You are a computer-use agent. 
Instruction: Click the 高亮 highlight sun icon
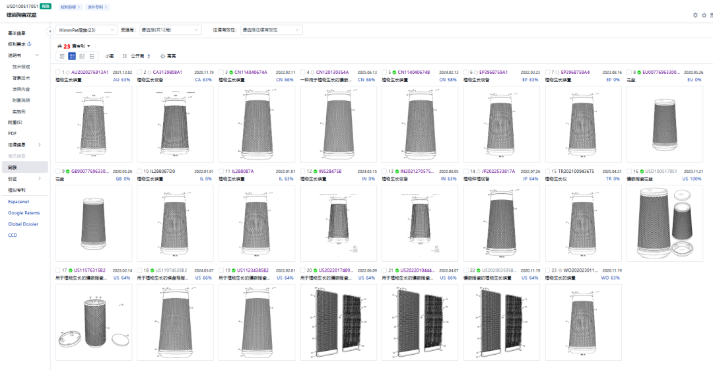[163, 56]
